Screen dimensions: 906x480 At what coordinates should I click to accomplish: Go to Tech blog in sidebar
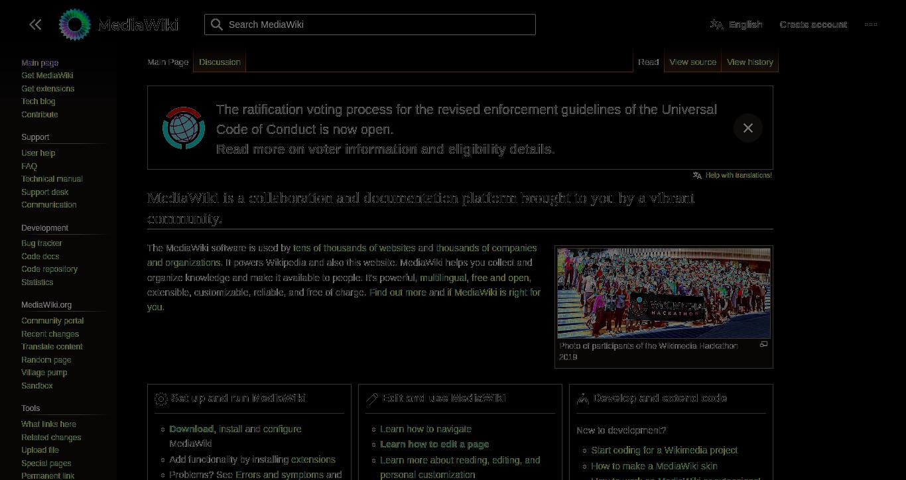click(38, 101)
